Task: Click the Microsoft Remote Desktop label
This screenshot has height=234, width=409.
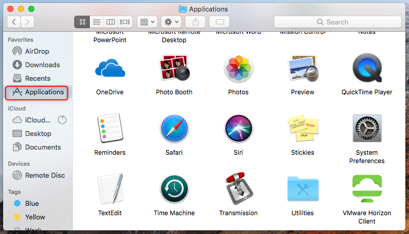Action: pos(174,37)
